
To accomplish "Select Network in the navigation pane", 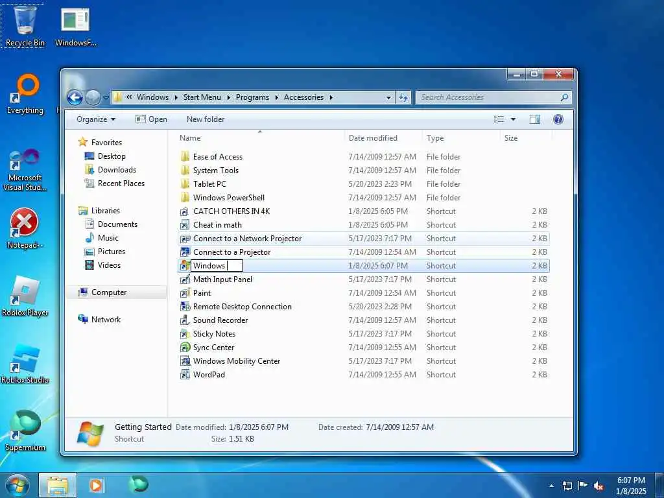I will tap(106, 320).
